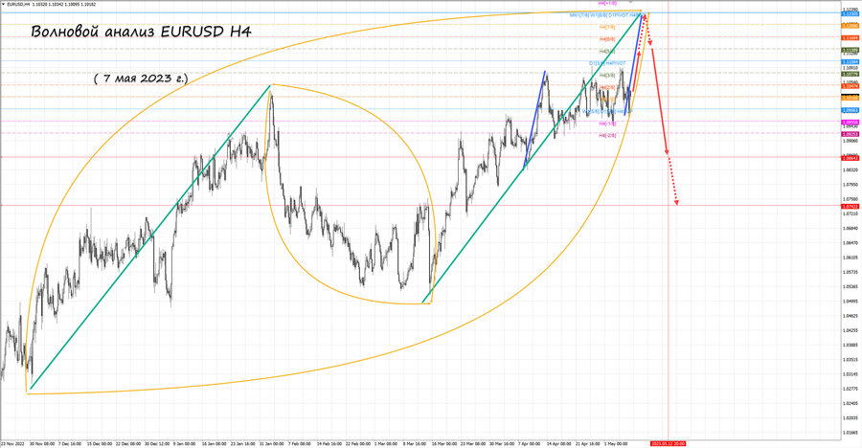Click the '7 Apr 00:00' time axis label
The width and height of the screenshot is (862, 448).
[x=529, y=443]
